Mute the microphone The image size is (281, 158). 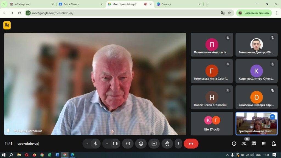(95, 143)
